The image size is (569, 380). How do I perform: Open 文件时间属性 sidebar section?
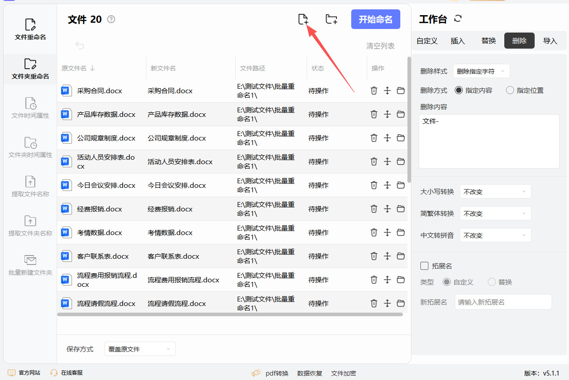(30, 108)
